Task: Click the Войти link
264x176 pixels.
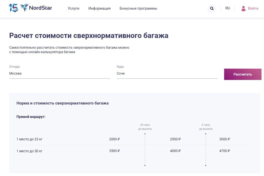Action: 252,8
